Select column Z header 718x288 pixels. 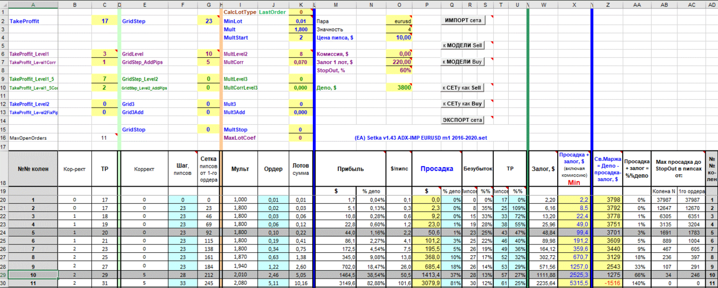(x=607, y=4)
